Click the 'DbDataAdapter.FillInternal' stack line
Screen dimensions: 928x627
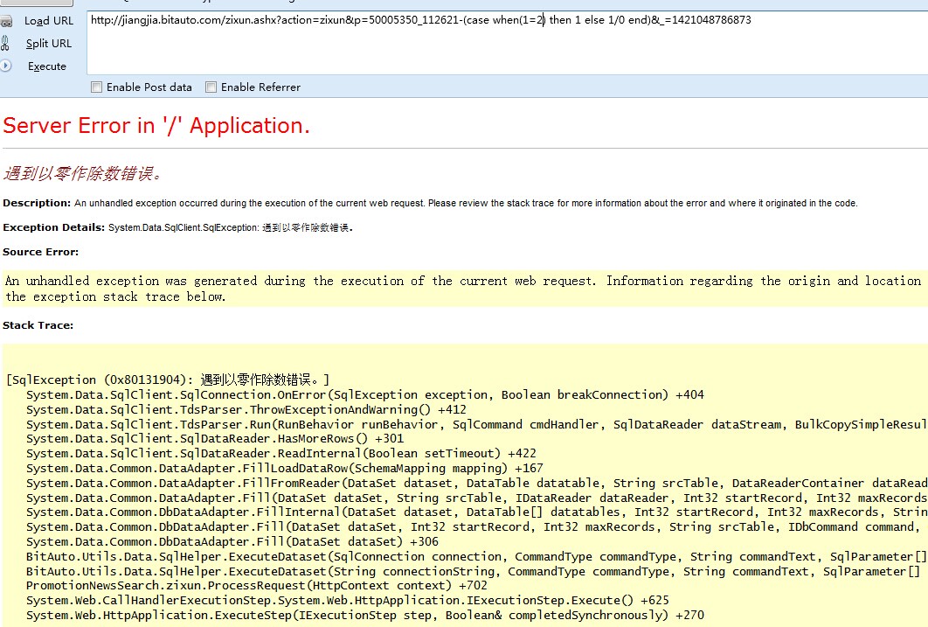point(476,512)
